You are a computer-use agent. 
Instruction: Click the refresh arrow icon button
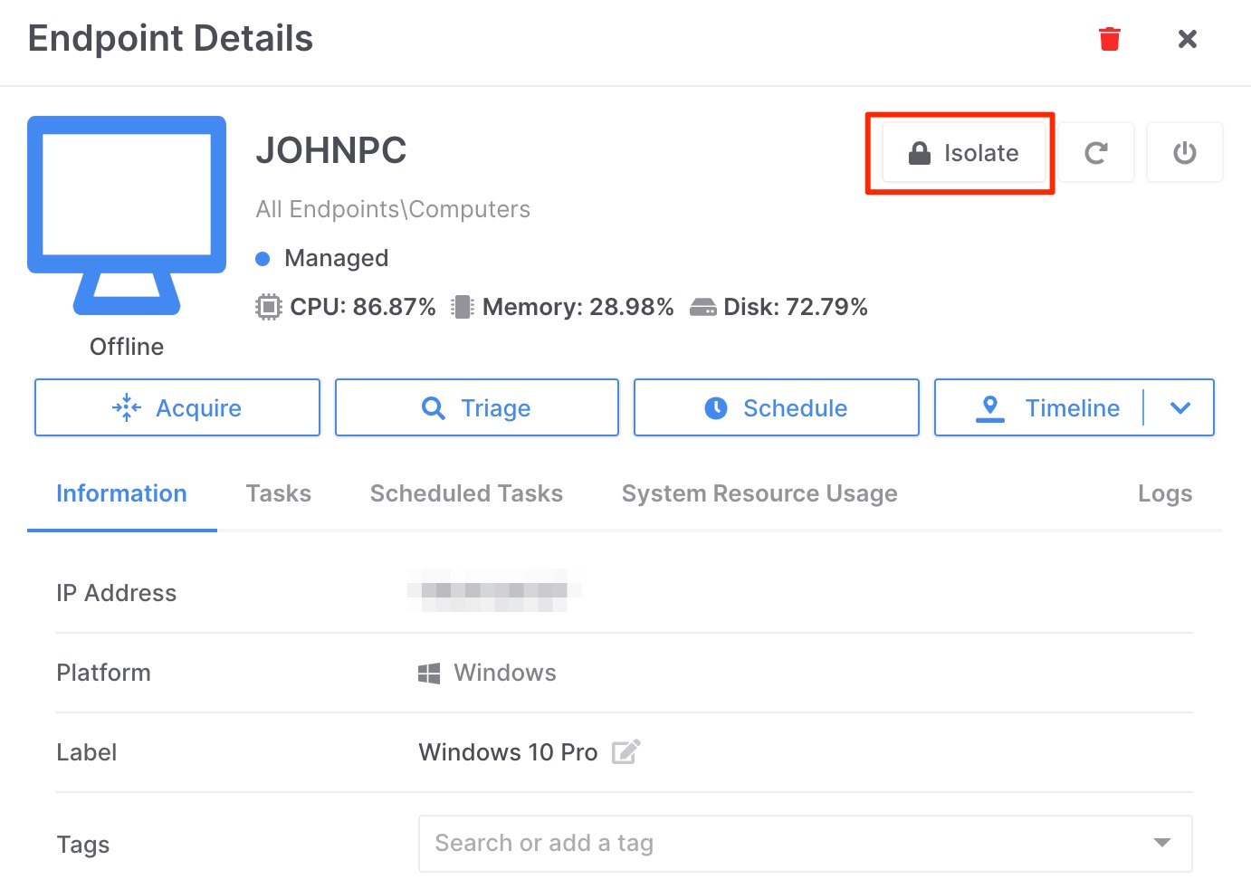pos(1095,153)
